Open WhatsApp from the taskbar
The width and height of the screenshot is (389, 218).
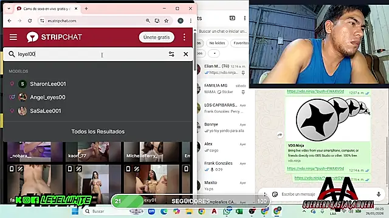(227, 211)
